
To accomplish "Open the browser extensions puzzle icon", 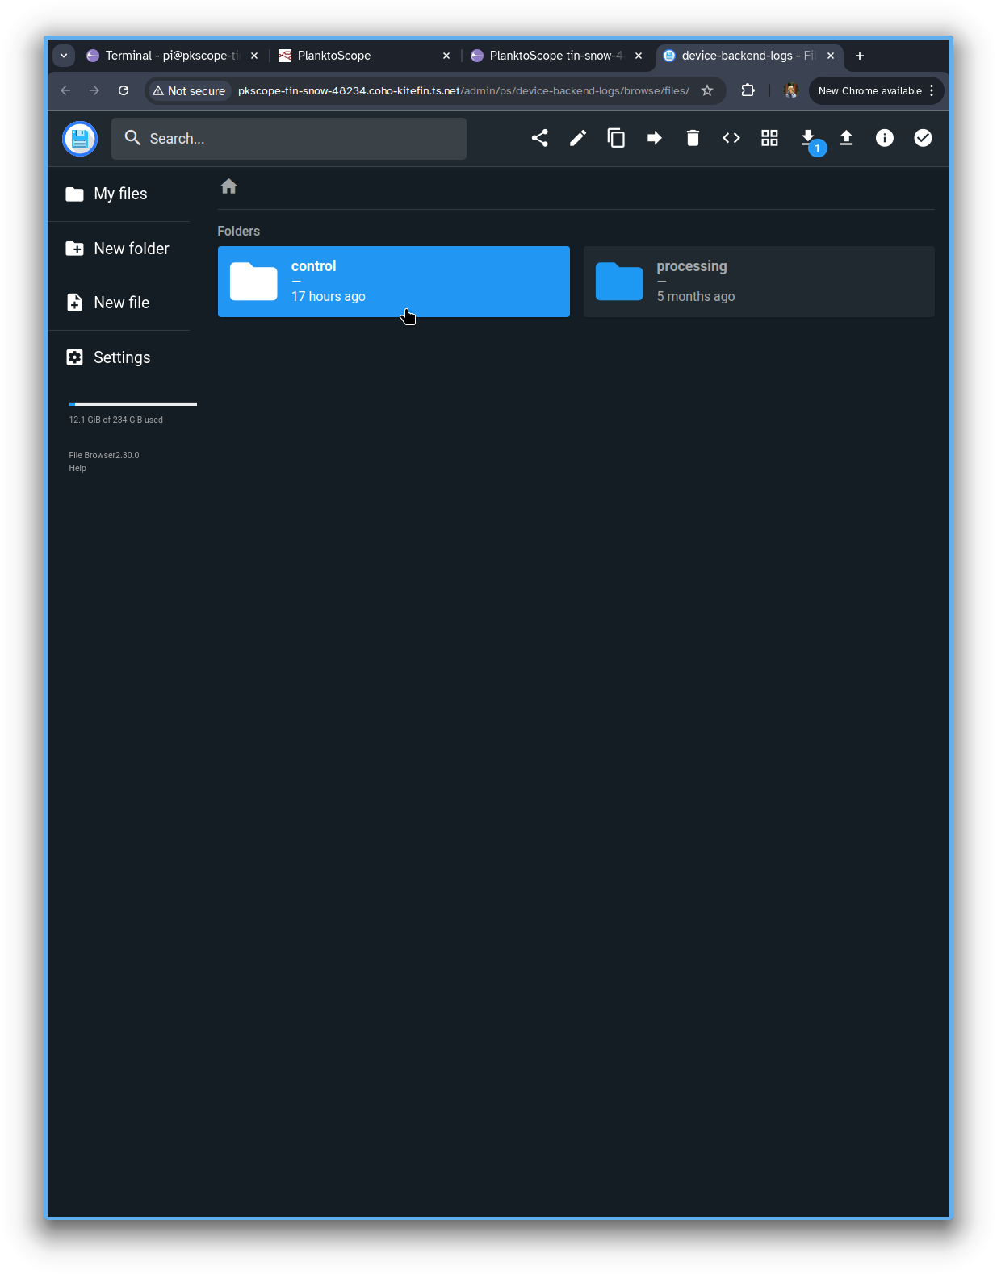I will (748, 90).
